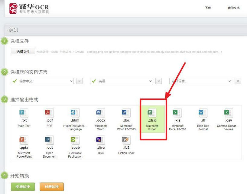Select the .txt Plain Text format icon
247x194 pixels.
pyautogui.click(x=24, y=113)
